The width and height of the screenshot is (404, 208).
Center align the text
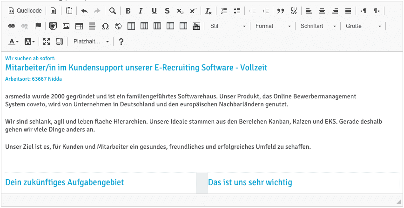[x=322, y=11]
